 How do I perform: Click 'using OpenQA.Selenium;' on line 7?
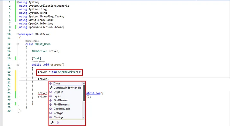(x=36, y=23)
